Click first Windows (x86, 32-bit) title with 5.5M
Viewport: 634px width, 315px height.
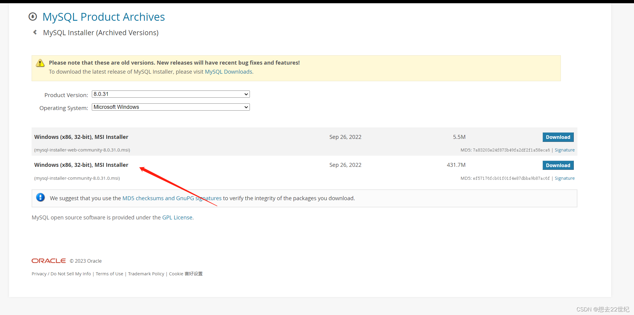point(81,137)
